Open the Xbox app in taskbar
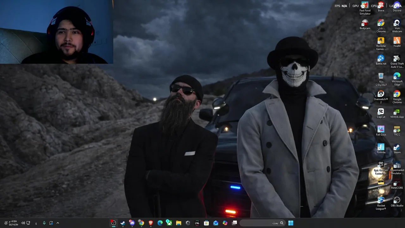The image size is (405, 228). point(169,223)
